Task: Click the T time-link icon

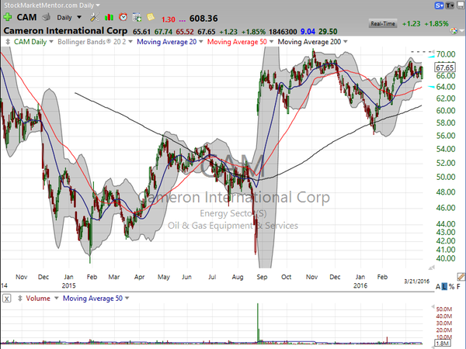Action: (450, 5)
